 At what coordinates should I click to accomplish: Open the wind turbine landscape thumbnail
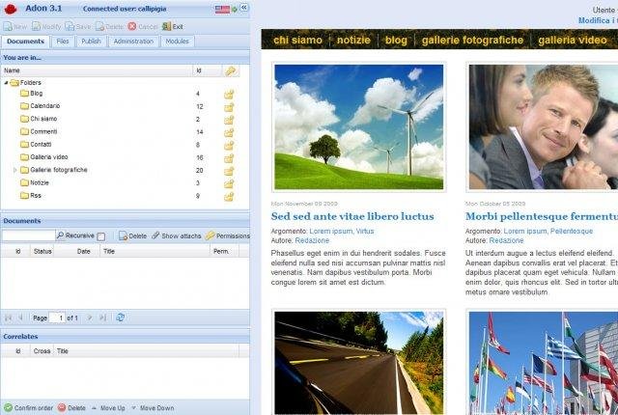click(x=358, y=126)
